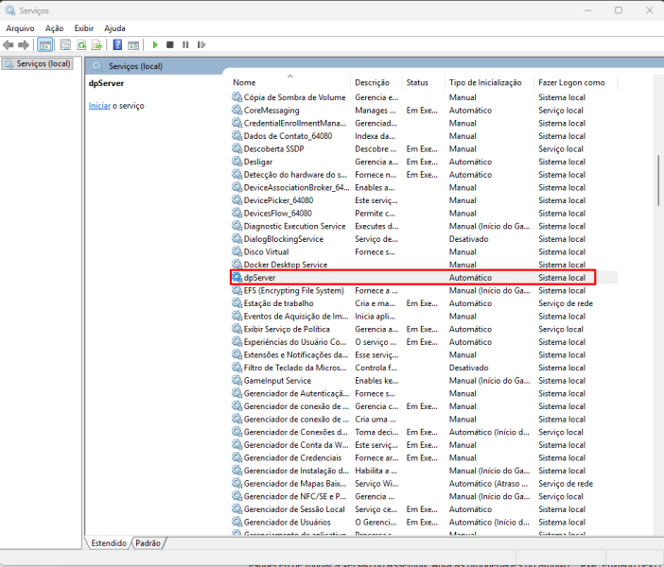Open the Exibir menu
Viewport: 664px width, 567px height.
point(84,28)
